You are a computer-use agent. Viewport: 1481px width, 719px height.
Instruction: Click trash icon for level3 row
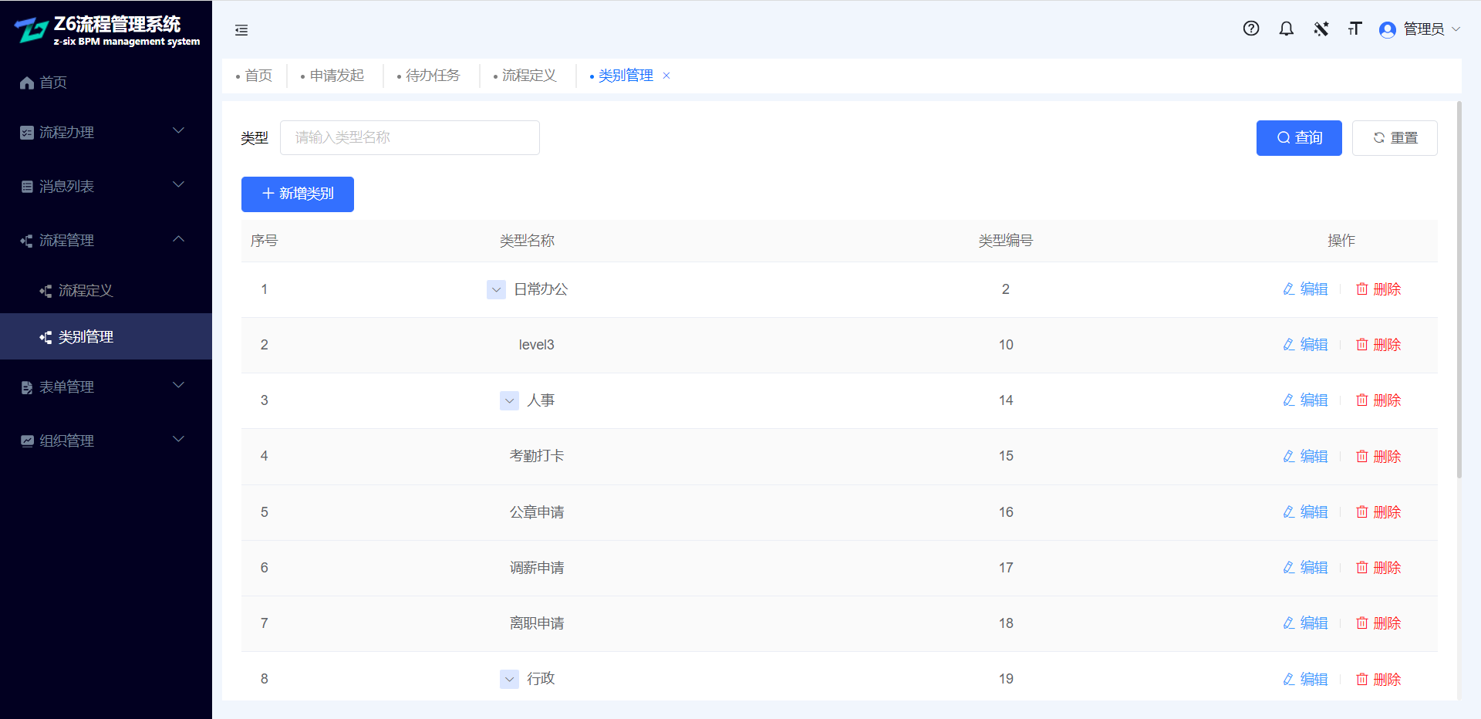[1362, 345]
